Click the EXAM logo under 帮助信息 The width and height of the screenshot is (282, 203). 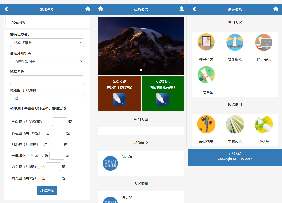pyautogui.click(x=110, y=163)
